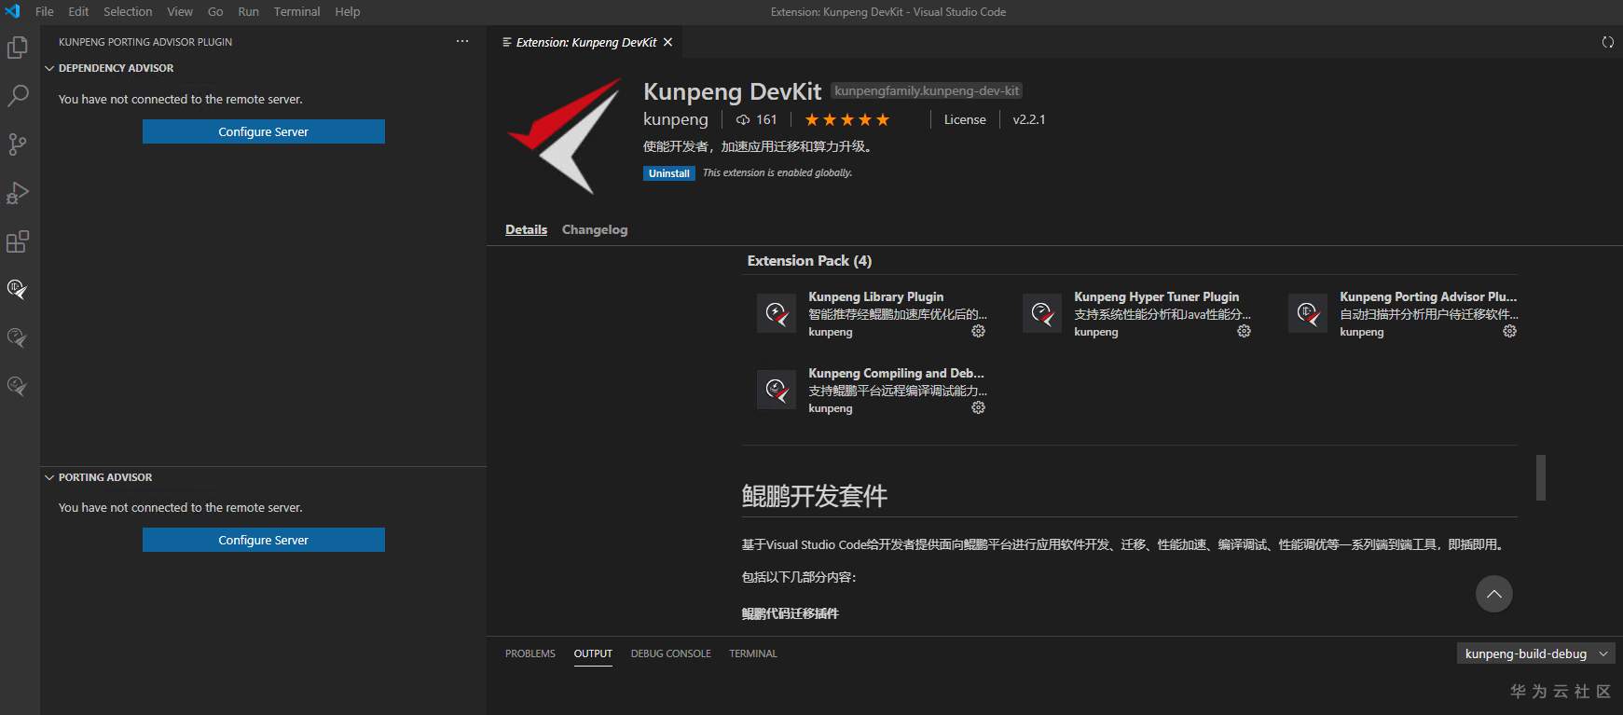The width and height of the screenshot is (1623, 715).
Task: Collapse the Porting Advisor section
Action: [x=49, y=477]
